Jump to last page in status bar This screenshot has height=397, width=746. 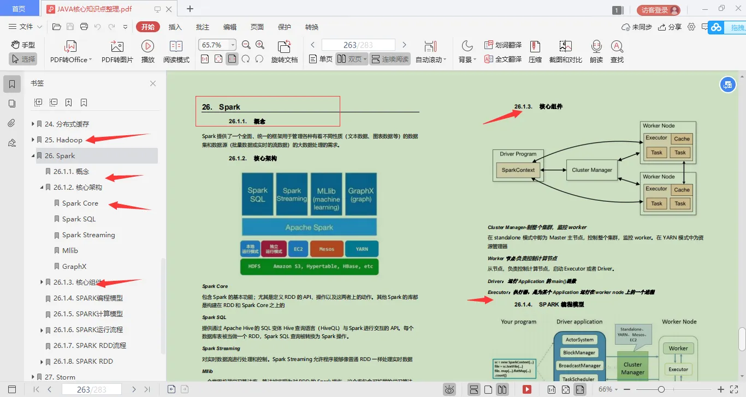pos(147,389)
